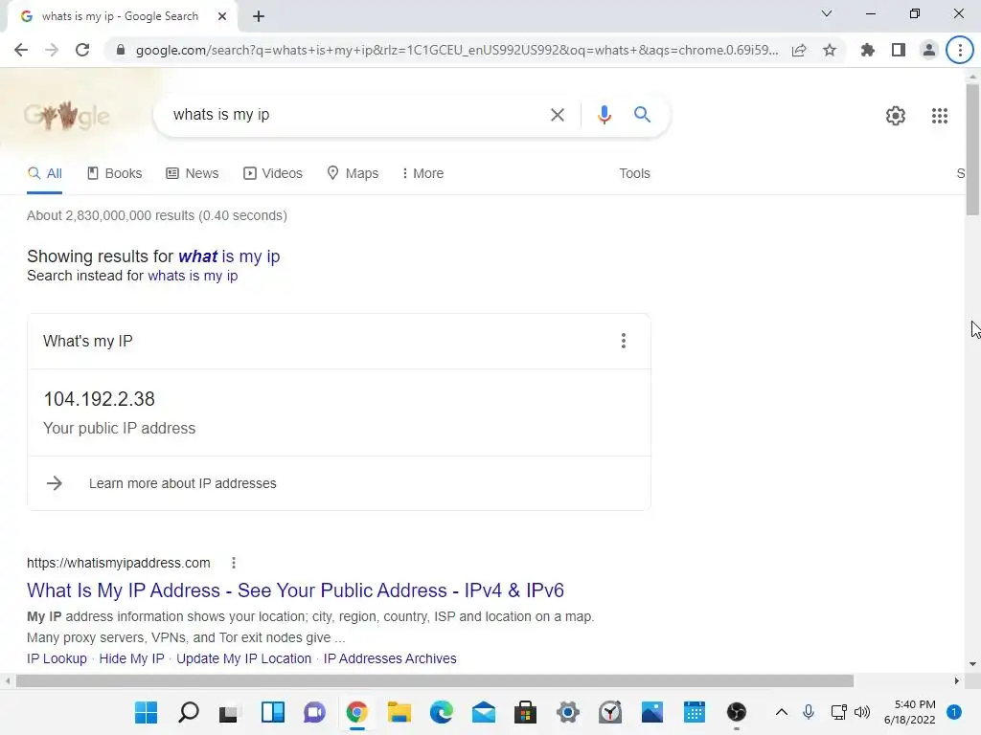Click the voice search microphone icon
This screenshot has width=981, height=735.
[604, 115]
